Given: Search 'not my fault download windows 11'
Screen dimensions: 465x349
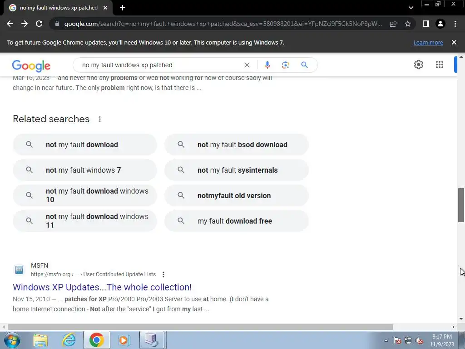Looking at the screenshot, I should click(85, 221).
